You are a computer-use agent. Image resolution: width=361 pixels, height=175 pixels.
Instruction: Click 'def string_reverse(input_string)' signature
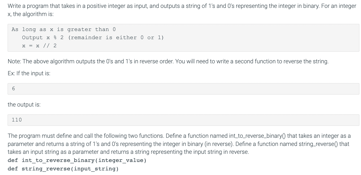coord(63,169)
